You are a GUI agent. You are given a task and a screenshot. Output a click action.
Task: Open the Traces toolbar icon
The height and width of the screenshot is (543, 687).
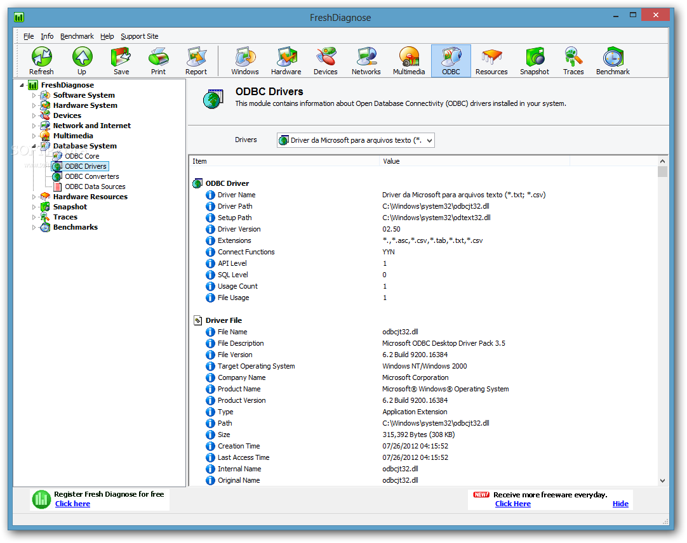point(573,57)
